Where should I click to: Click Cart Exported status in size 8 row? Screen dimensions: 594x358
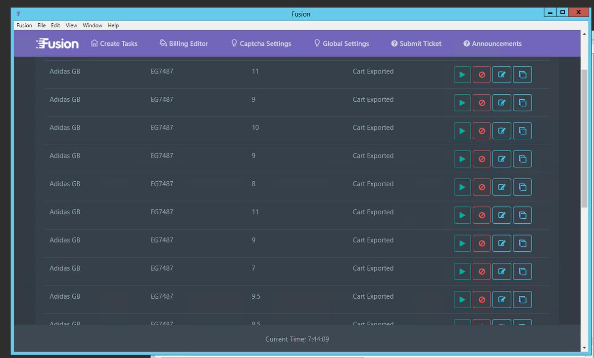click(373, 184)
